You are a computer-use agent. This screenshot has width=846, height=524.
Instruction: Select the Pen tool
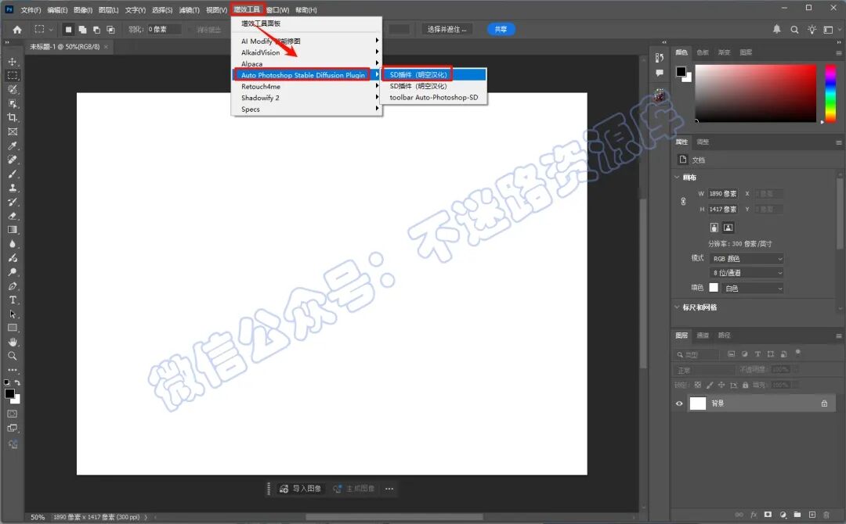pos(13,286)
